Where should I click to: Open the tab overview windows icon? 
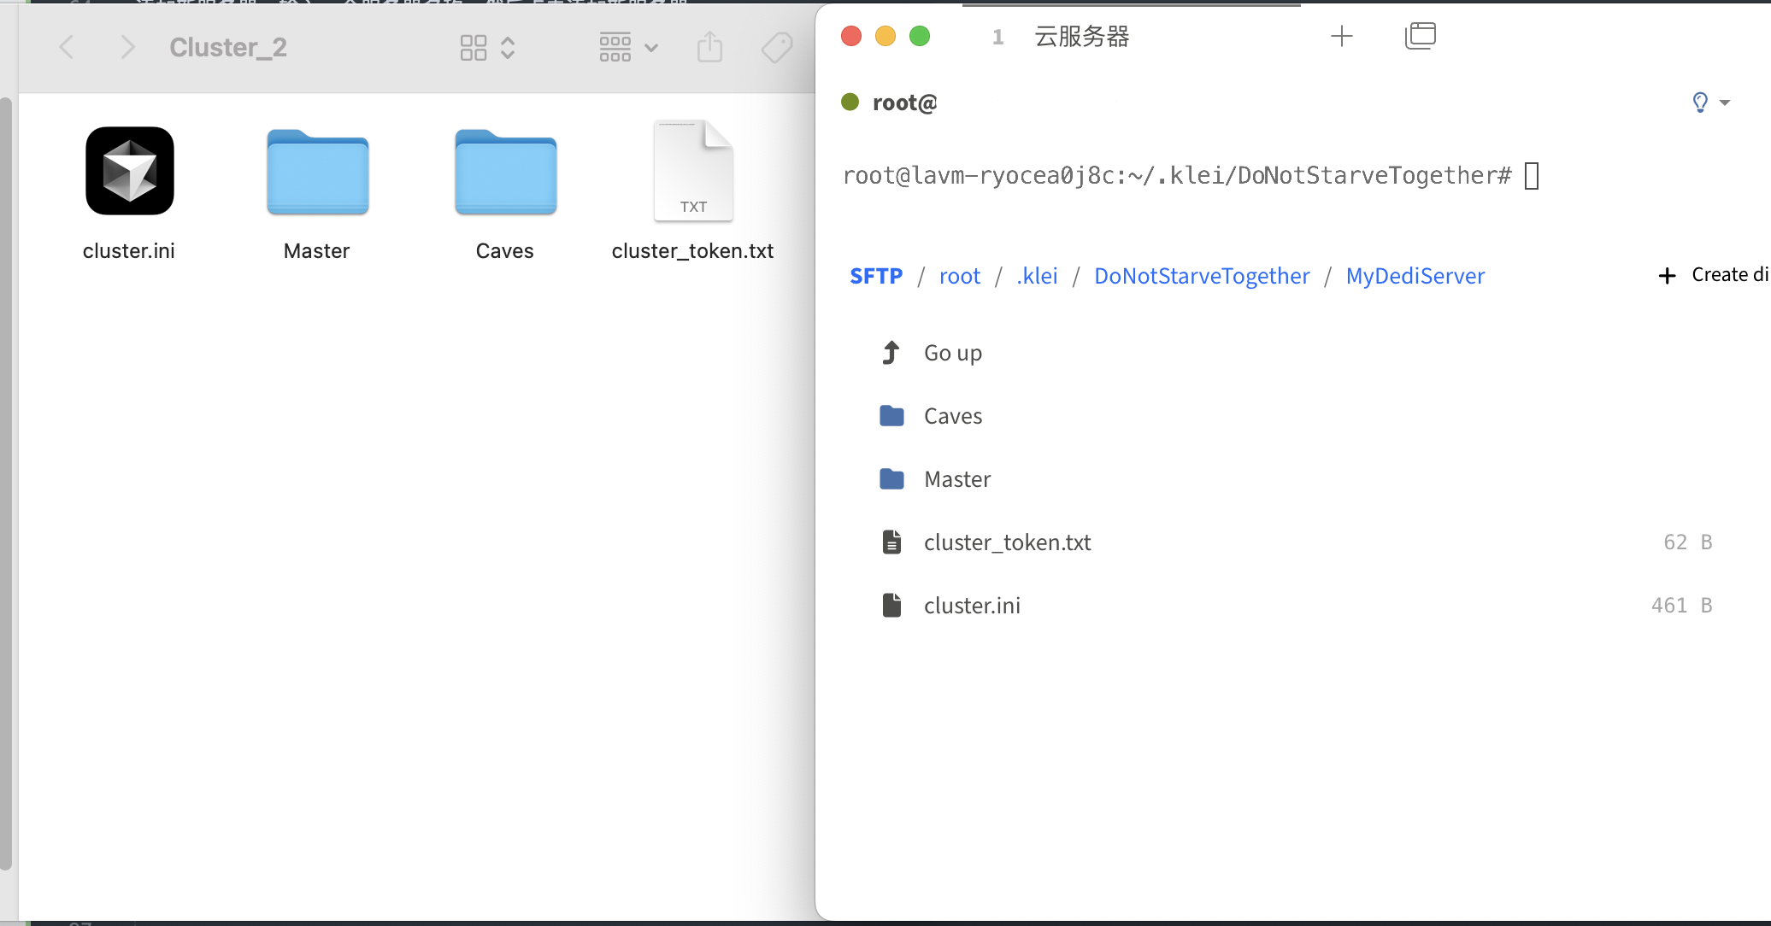(x=1420, y=36)
